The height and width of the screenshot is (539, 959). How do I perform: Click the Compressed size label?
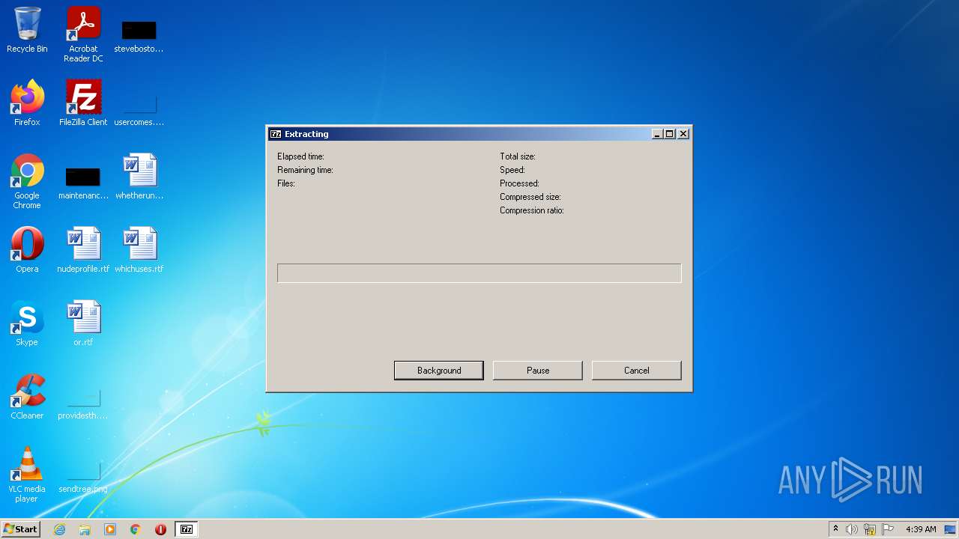[530, 197]
